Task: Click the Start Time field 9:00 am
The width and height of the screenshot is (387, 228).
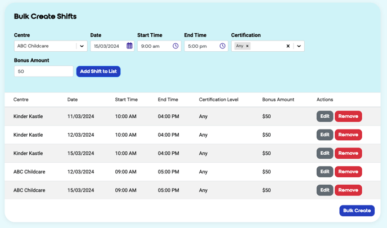Action: coord(154,46)
